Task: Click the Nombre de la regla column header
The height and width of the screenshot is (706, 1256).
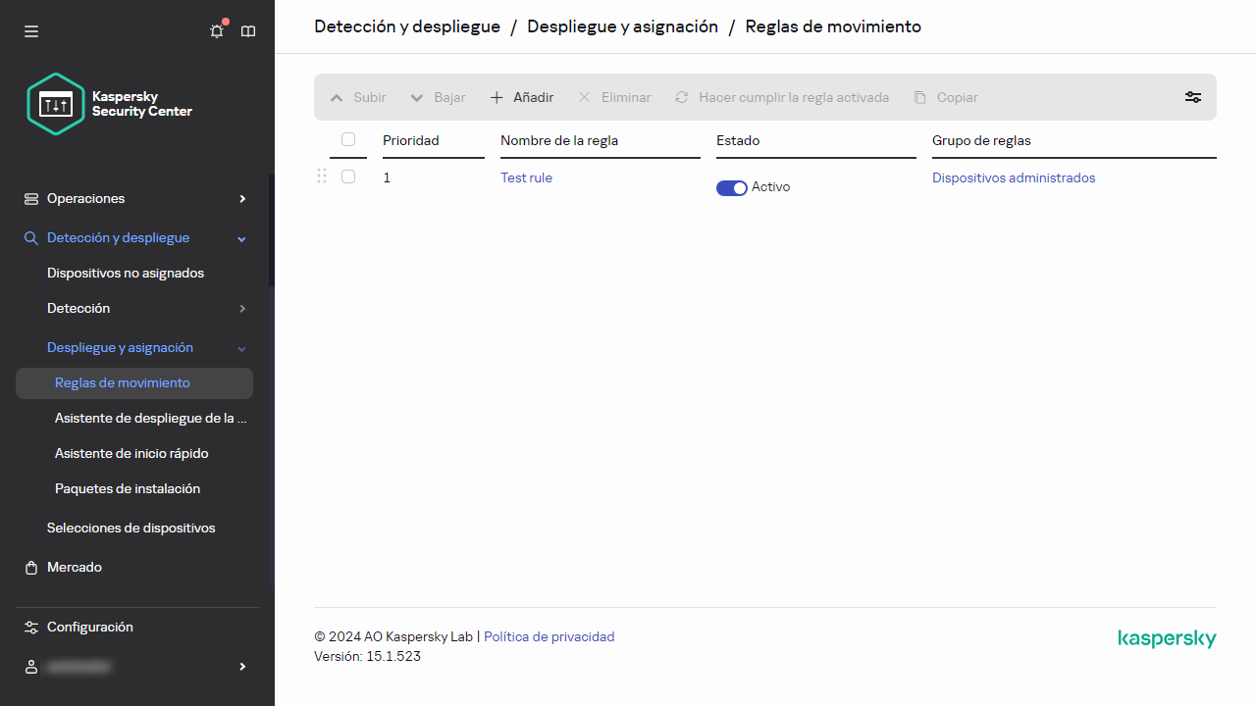Action: 559,140
